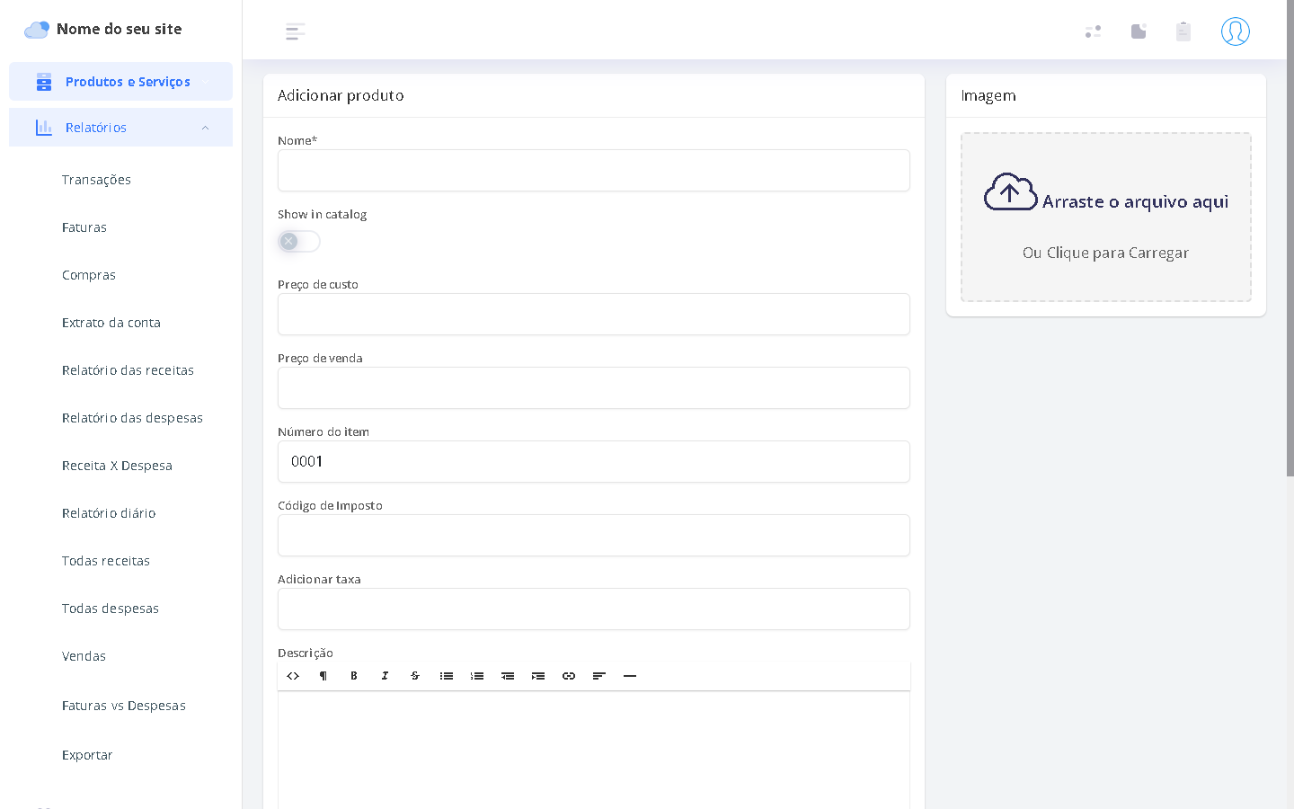This screenshot has height=809, width=1294.
Task: Insert a link using editor toolbar
Action: [x=568, y=676]
